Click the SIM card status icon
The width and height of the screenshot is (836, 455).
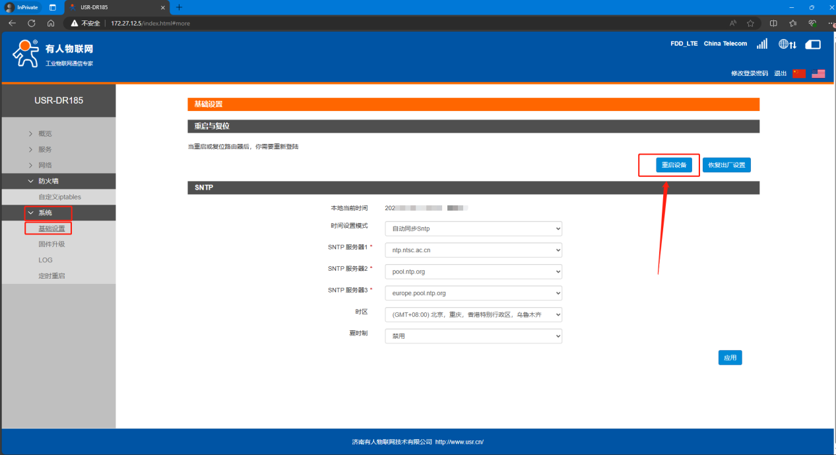[x=813, y=44]
